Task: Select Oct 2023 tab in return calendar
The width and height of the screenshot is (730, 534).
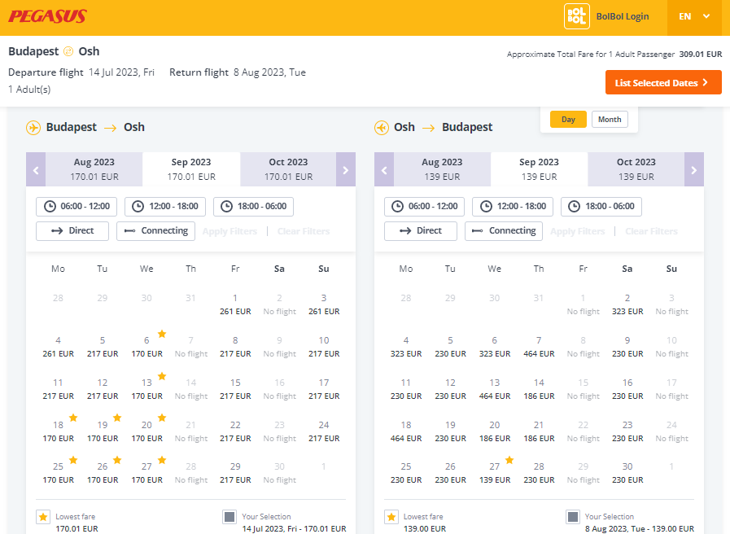Action: pos(636,169)
